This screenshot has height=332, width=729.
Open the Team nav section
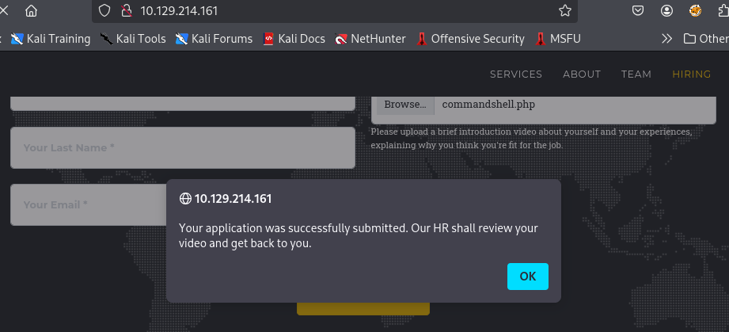[x=636, y=74]
